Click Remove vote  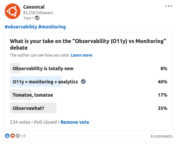(x=75, y=122)
